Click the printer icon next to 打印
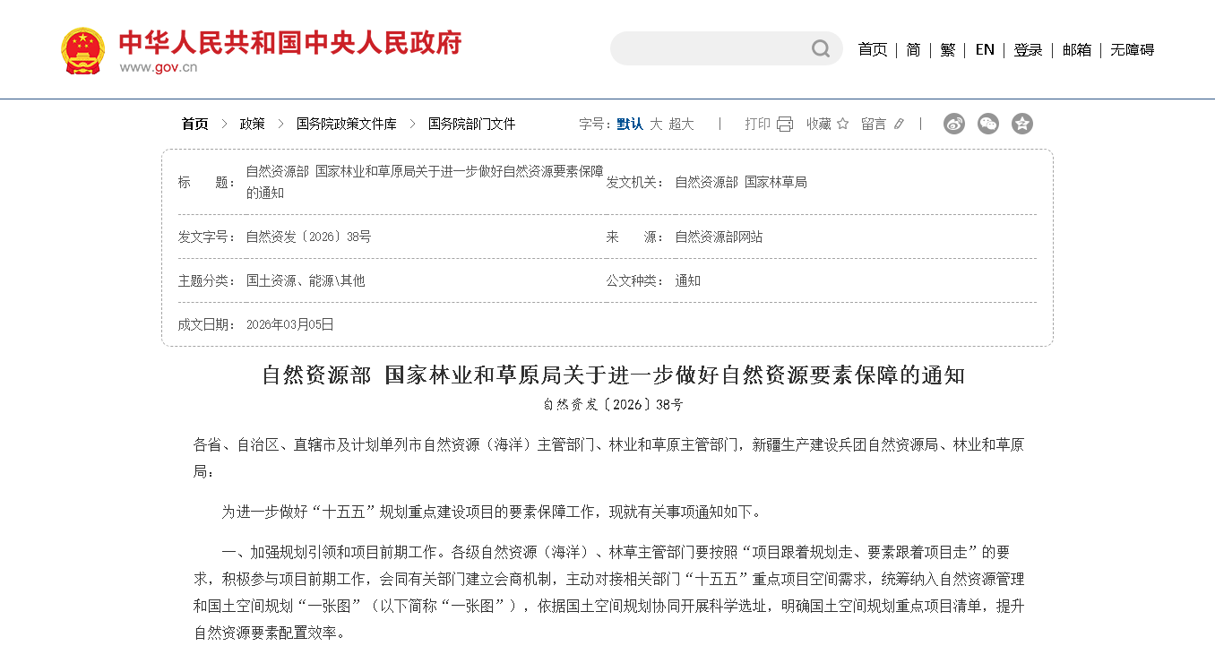This screenshot has height=646, width=1215. pos(785,124)
